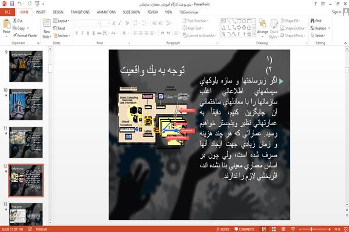Cut the selection with Cut
This screenshot has height=232, width=349.
tap(17, 21)
